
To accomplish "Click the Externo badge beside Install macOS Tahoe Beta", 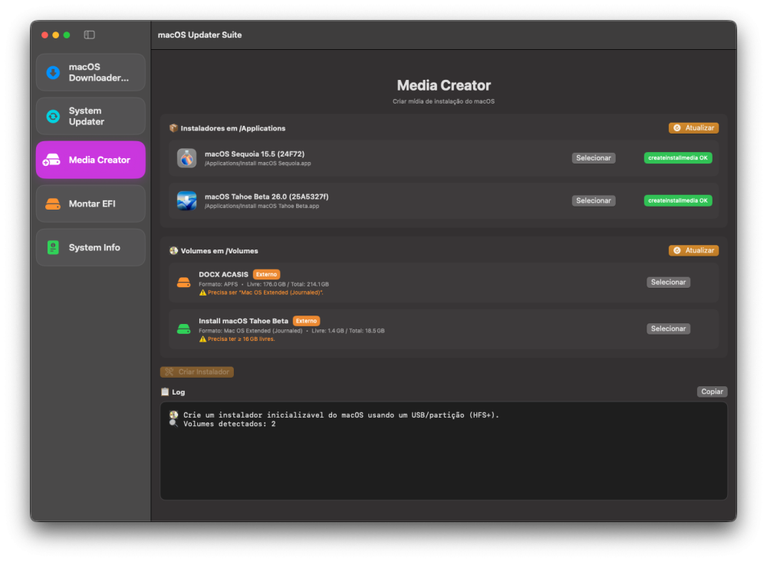I will (306, 321).
